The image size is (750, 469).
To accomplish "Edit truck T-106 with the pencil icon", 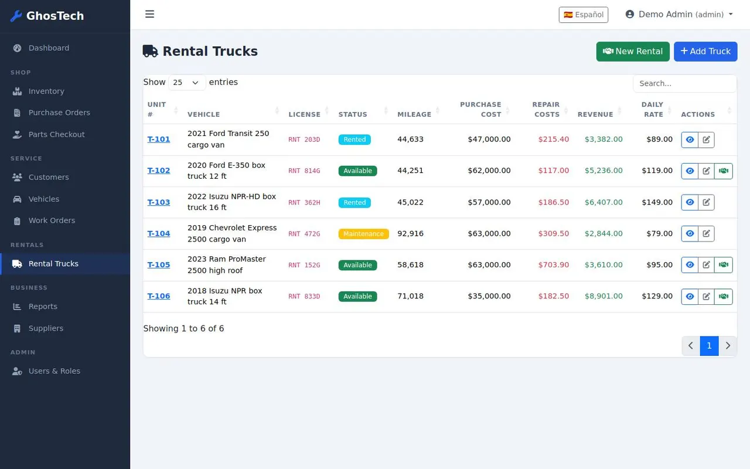I will point(706,296).
